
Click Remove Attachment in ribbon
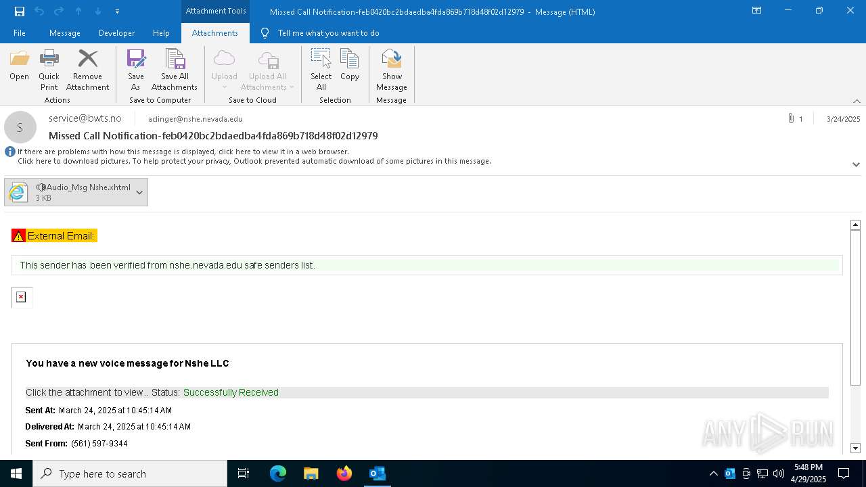point(87,70)
